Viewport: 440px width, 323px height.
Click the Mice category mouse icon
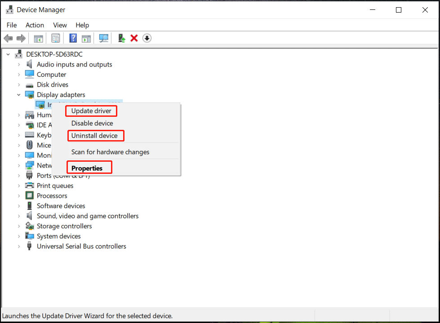[30, 145]
